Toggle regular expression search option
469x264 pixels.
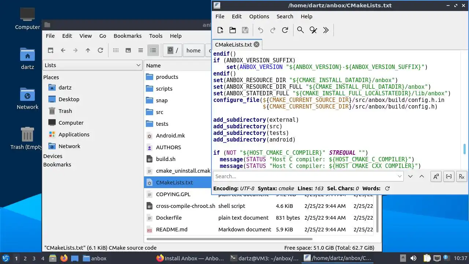[462, 176]
